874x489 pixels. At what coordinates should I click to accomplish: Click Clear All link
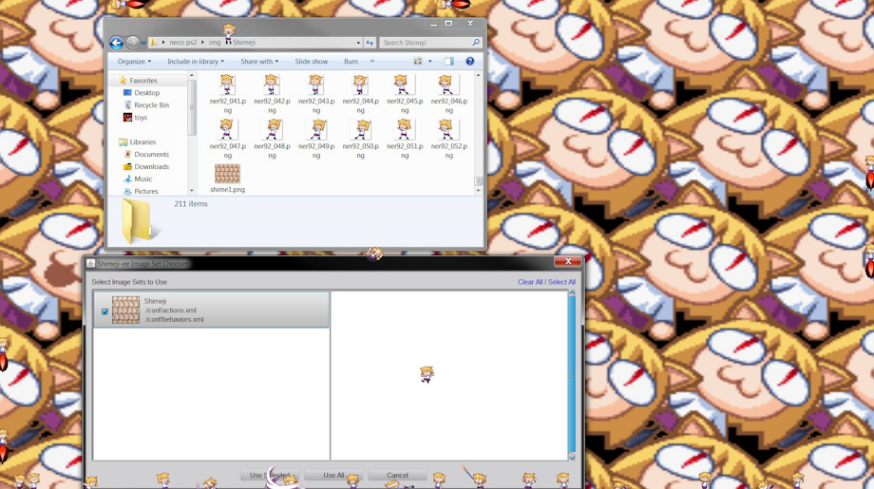tap(530, 282)
